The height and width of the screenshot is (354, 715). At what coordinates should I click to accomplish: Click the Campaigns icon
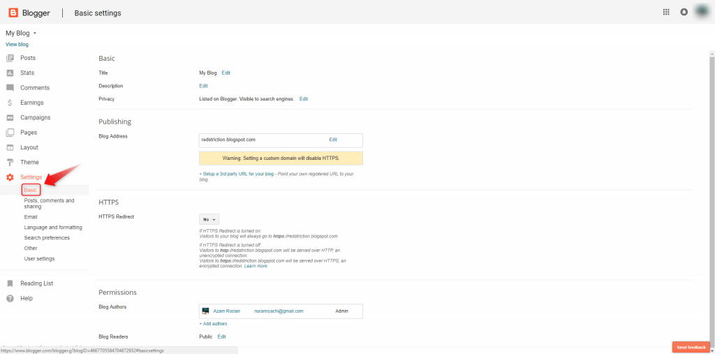10,118
